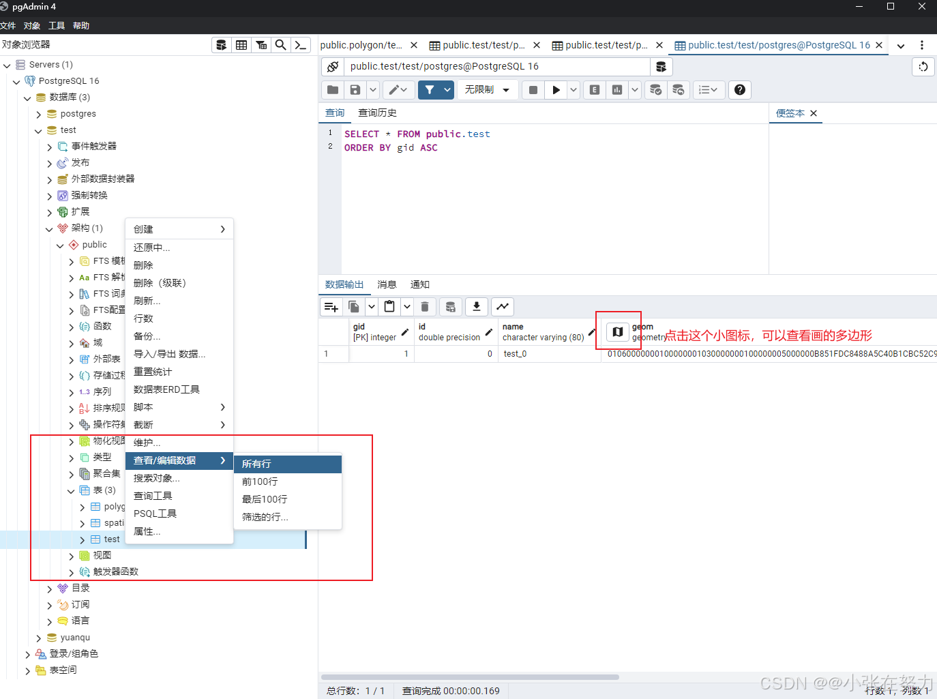Open 创建 submenu in context menu

(179, 229)
